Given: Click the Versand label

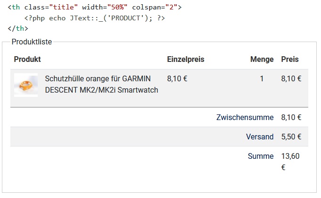Looking at the screenshot, I should click(260, 137).
